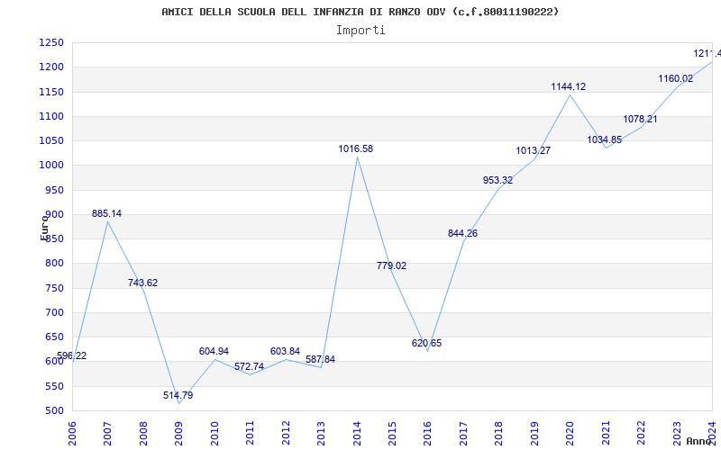Select data label 514.79

pos(178,395)
